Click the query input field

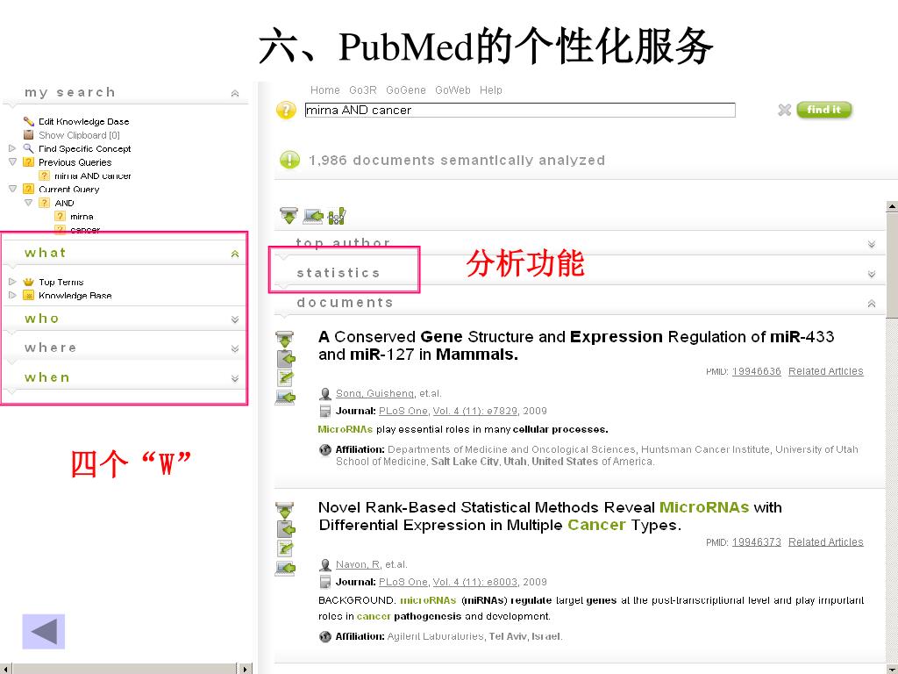[x=520, y=110]
